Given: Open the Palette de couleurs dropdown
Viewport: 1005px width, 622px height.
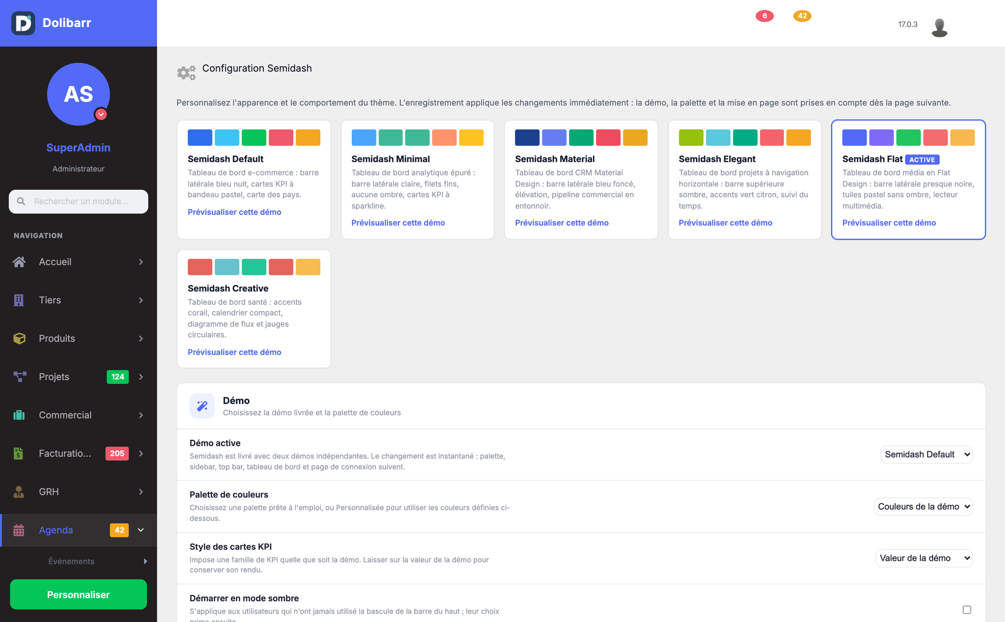Looking at the screenshot, I should [x=923, y=506].
